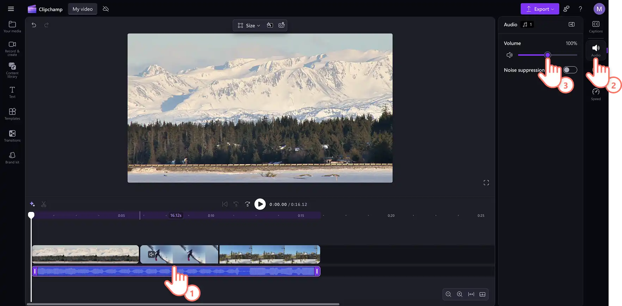Click the video preview image

click(x=260, y=108)
